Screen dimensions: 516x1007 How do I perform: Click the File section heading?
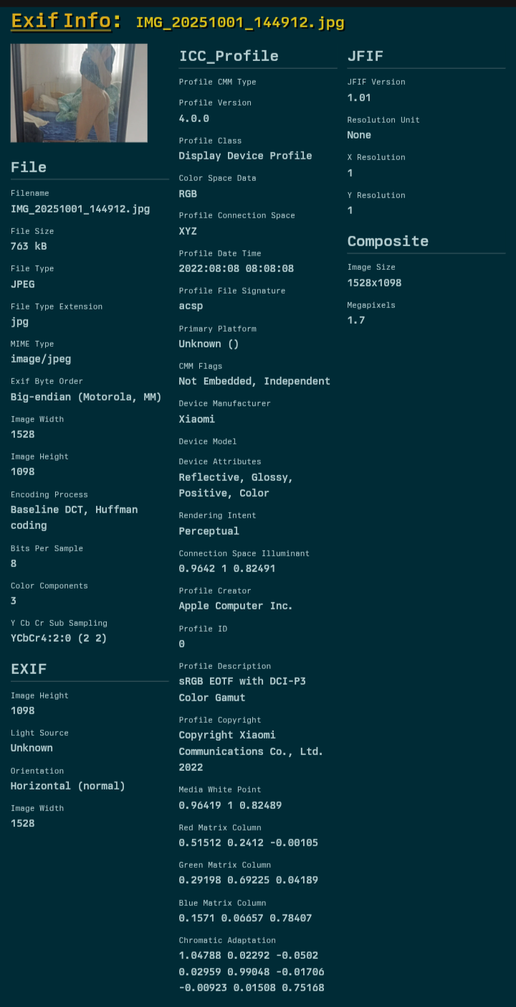(x=29, y=167)
